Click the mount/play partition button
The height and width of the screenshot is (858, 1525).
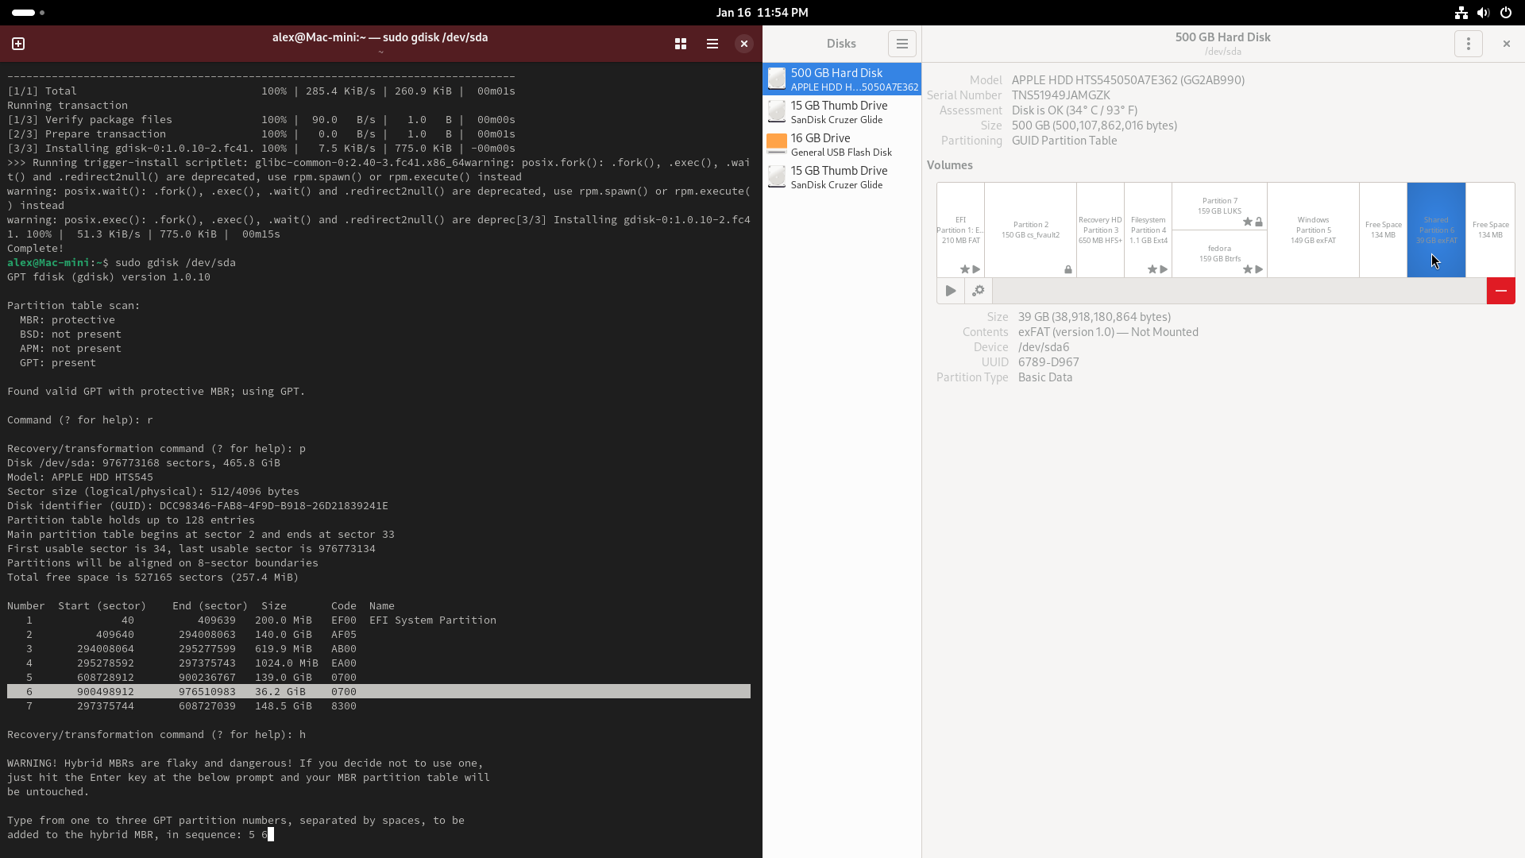coord(950,290)
